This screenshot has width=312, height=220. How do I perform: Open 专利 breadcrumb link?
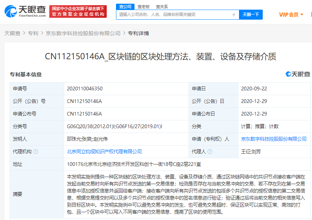(x=33, y=33)
